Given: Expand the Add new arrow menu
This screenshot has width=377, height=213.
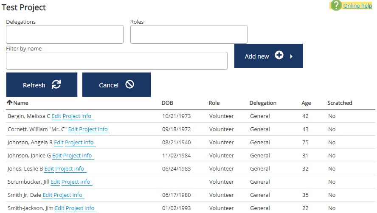Looking at the screenshot, I should point(292,56).
